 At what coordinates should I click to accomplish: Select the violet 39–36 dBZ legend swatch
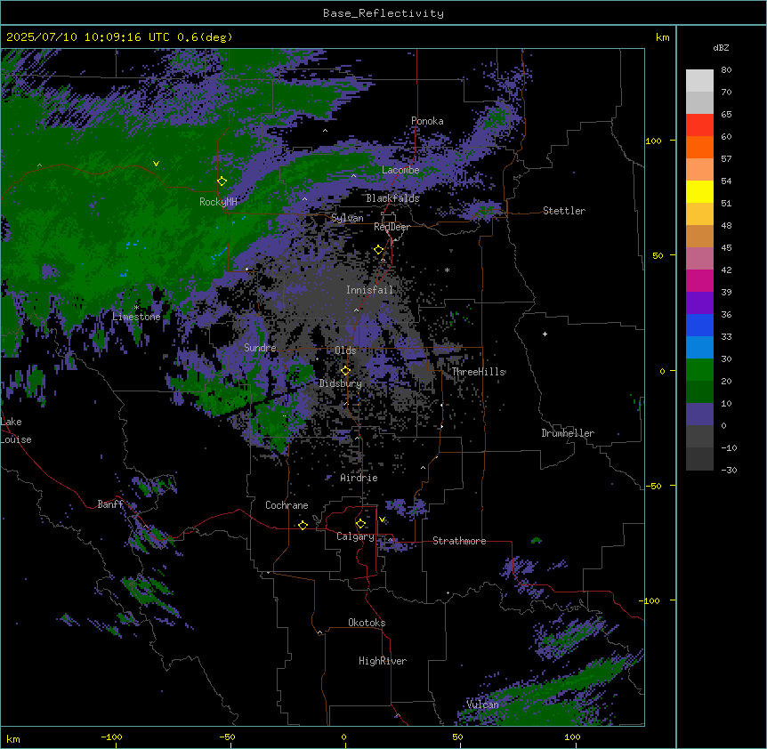pyautogui.click(x=699, y=303)
